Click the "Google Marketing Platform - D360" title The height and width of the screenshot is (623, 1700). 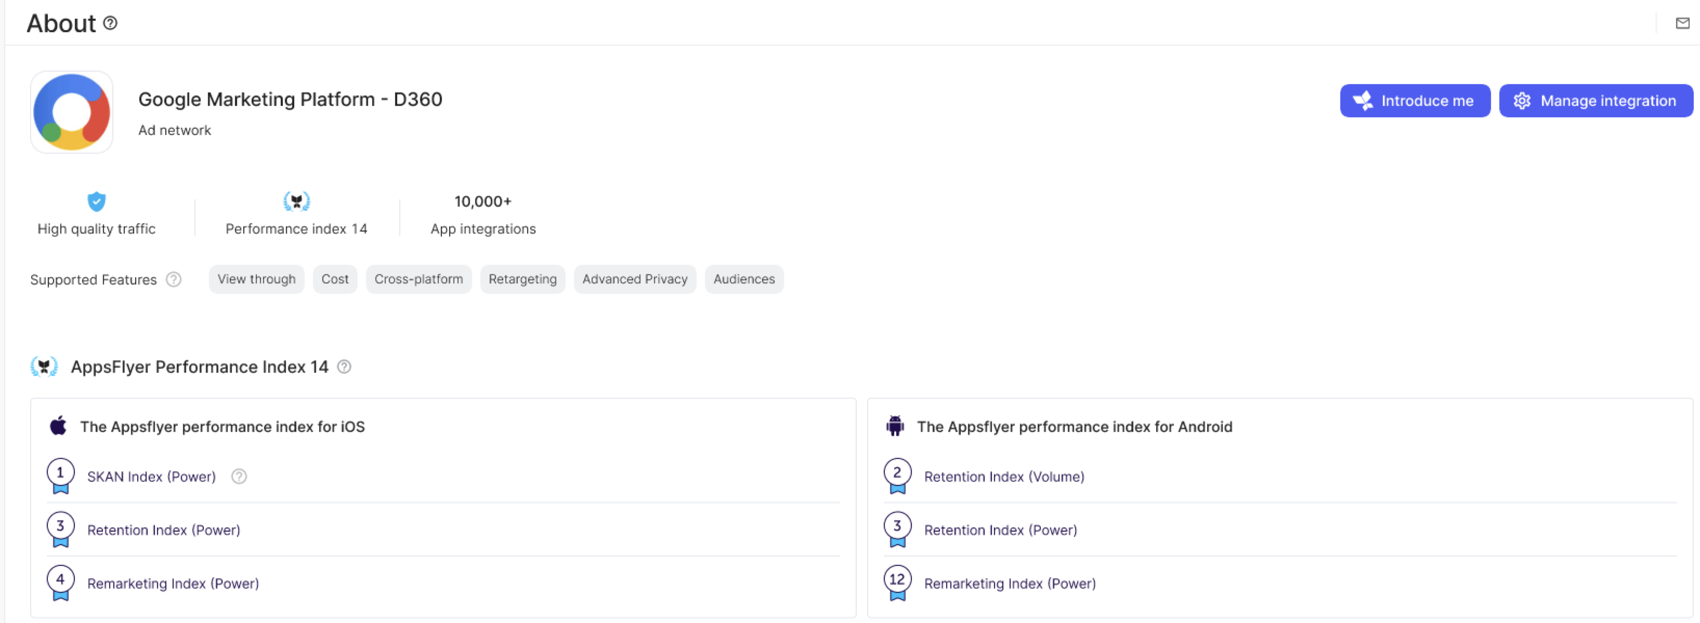pyautogui.click(x=291, y=100)
